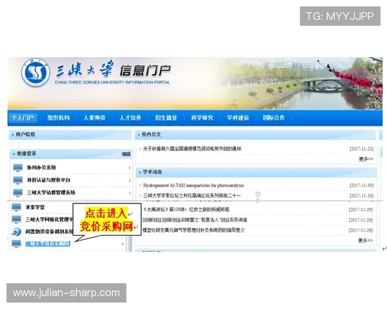
Task: Click date [2017-11-23] of the 校内公文 notice
Action: (362, 149)
